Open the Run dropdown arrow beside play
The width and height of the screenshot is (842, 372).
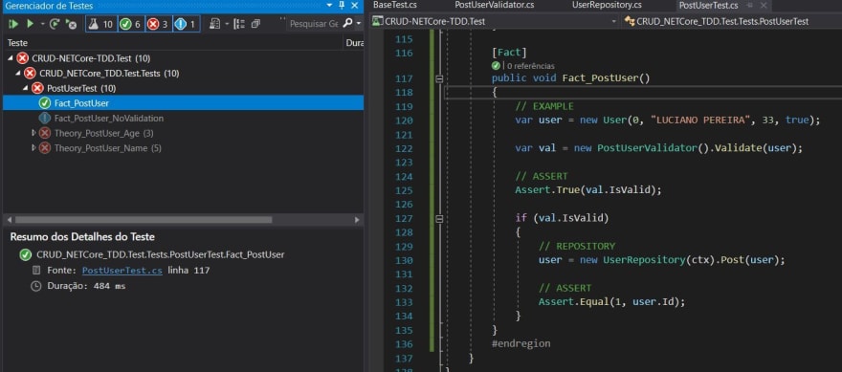(x=42, y=24)
